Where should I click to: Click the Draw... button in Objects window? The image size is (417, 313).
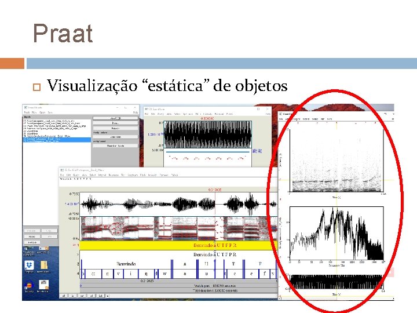click(x=115, y=123)
